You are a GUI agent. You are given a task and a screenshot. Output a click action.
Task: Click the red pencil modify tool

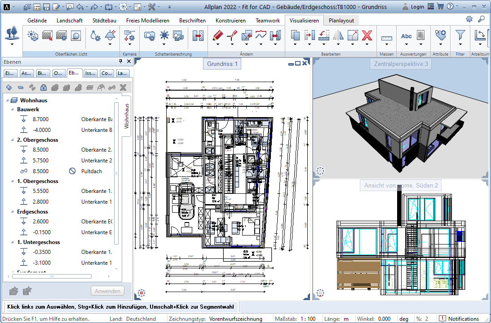coord(218,35)
